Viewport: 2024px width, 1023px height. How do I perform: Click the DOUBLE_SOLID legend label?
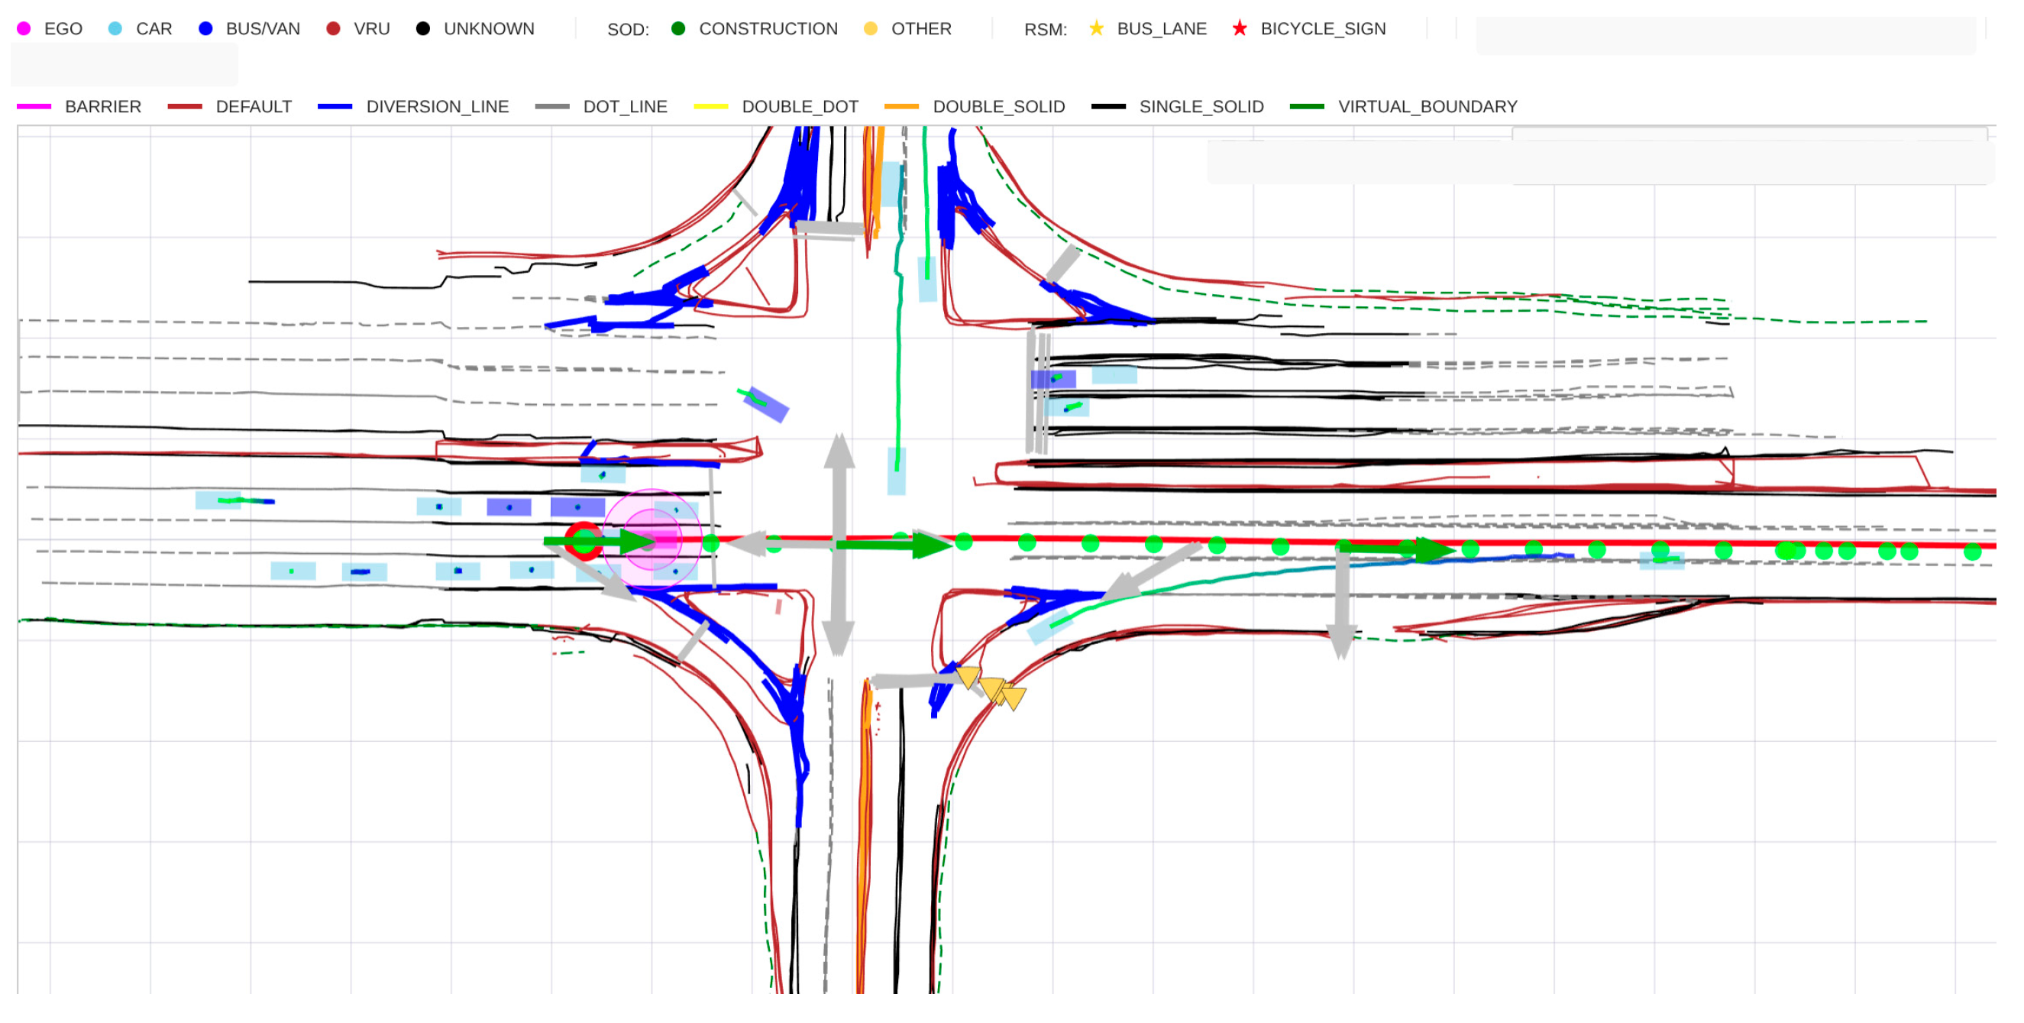[997, 107]
